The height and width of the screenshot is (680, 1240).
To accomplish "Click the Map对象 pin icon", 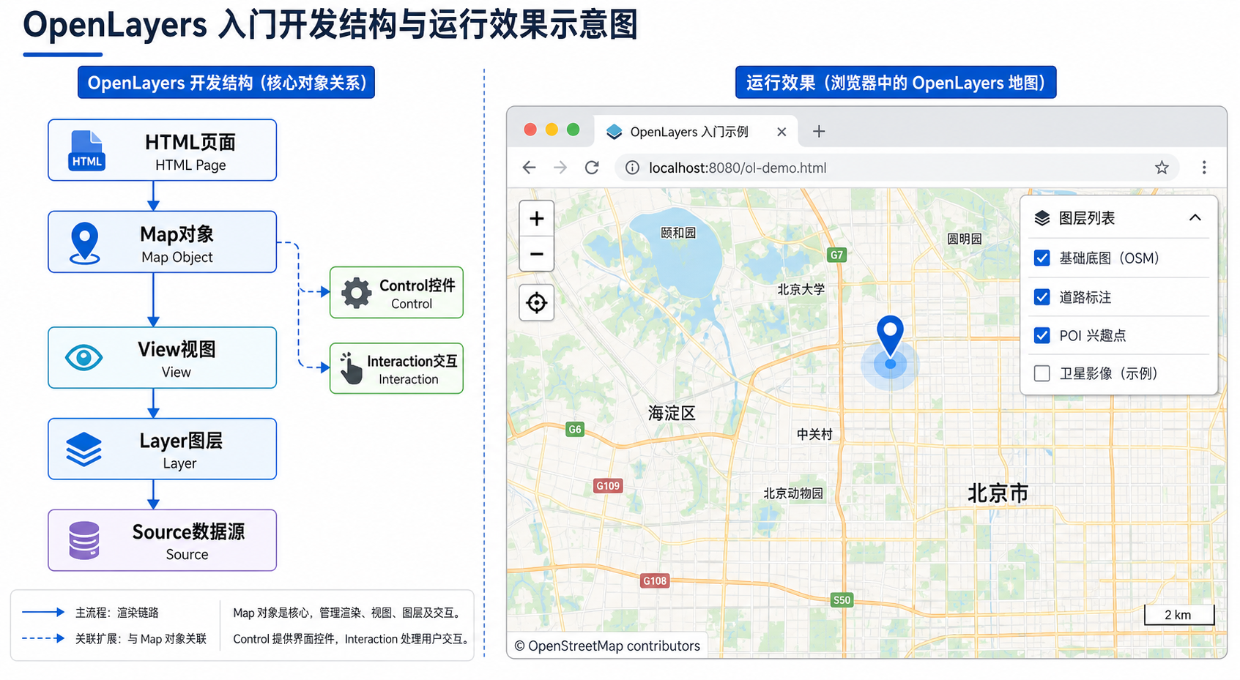I will (x=85, y=243).
